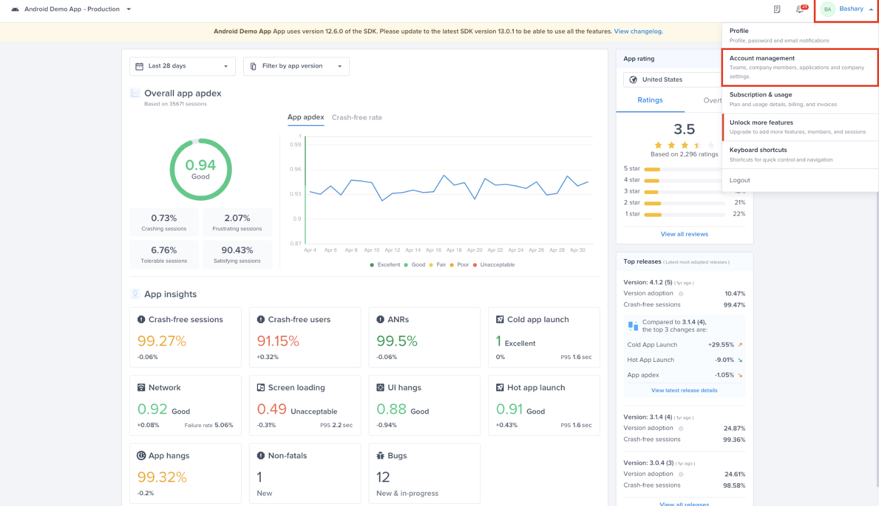
Task: Open the documentation page icon in header
Action: [x=777, y=9]
